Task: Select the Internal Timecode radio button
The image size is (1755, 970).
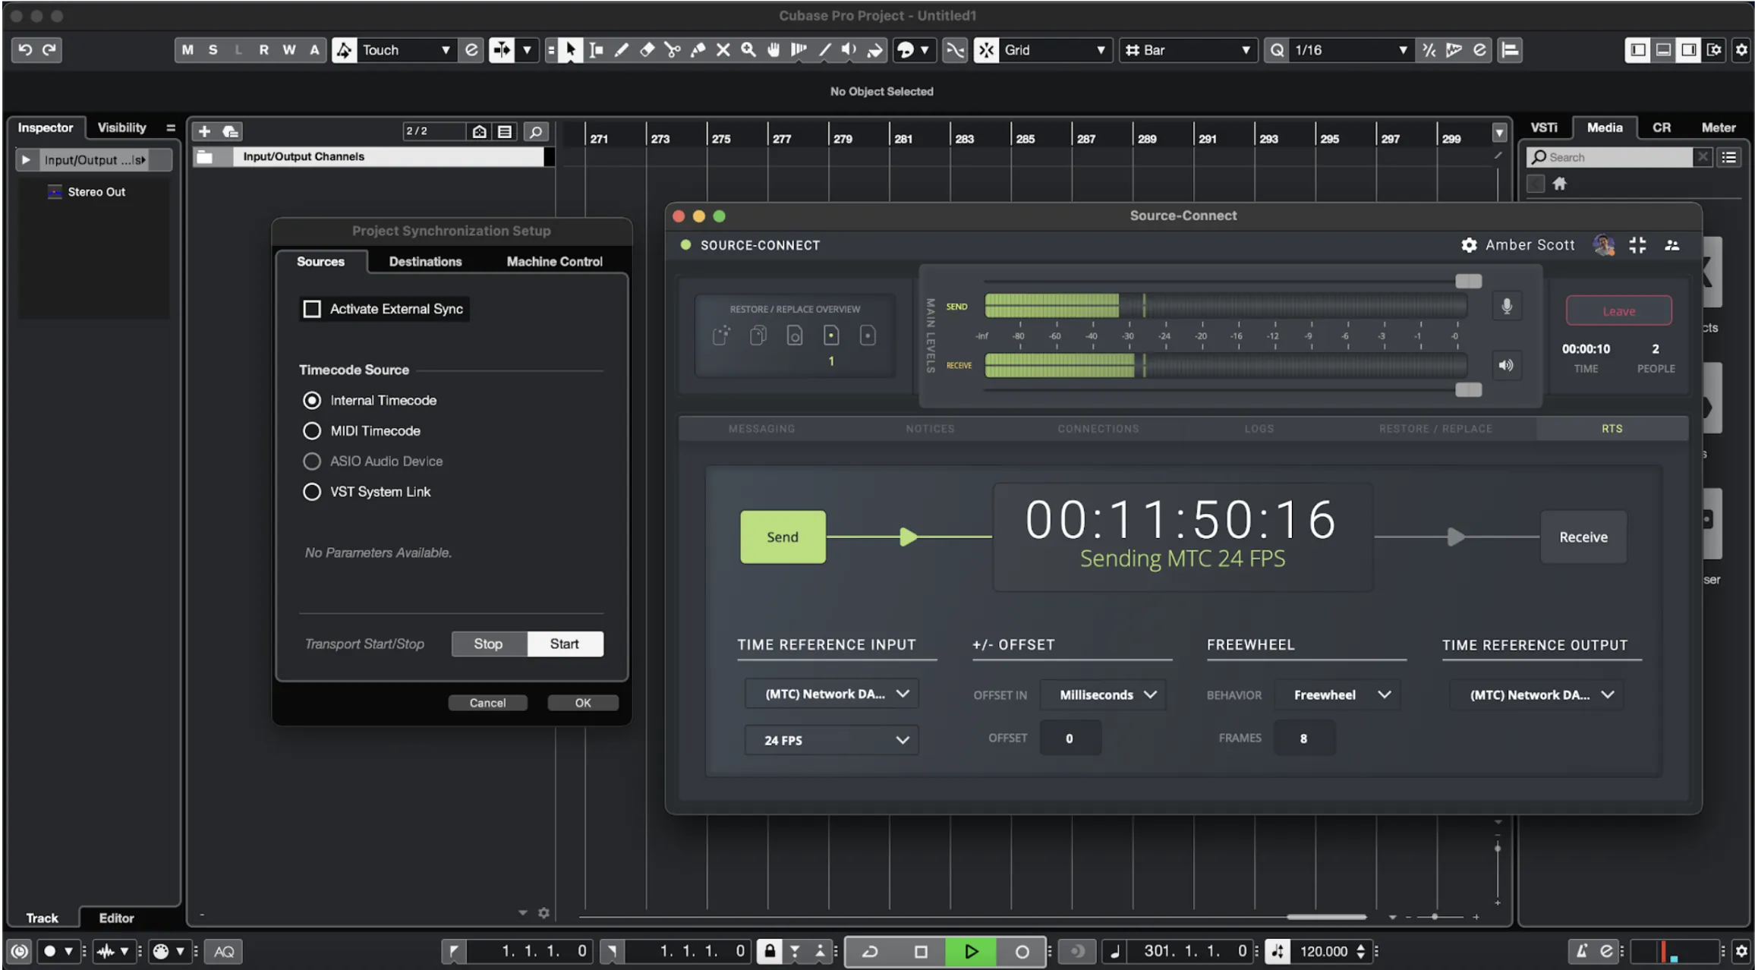Action: pos(312,400)
